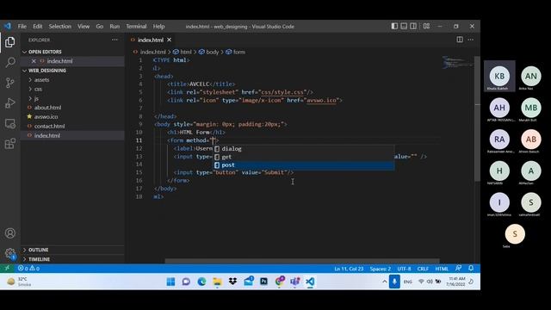The image size is (551, 310).
Task: Select index.html in Open Editors
Action: coord(72,61)
